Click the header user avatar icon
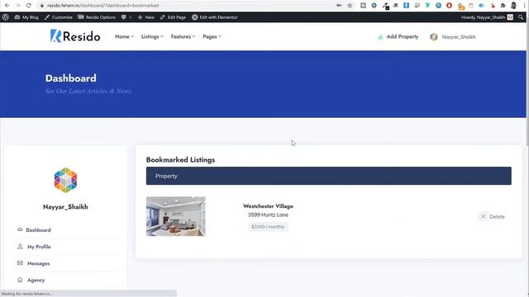529x297 pixels. tap(434, 36)
